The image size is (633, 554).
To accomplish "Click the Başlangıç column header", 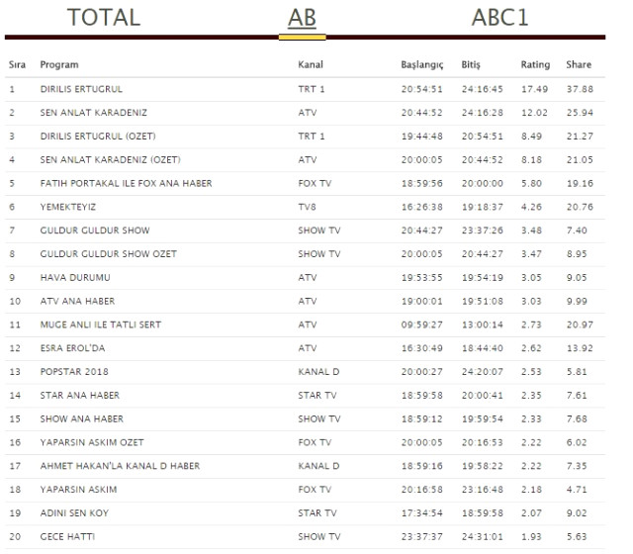I will pyautogui.click(x=422, y=65).
